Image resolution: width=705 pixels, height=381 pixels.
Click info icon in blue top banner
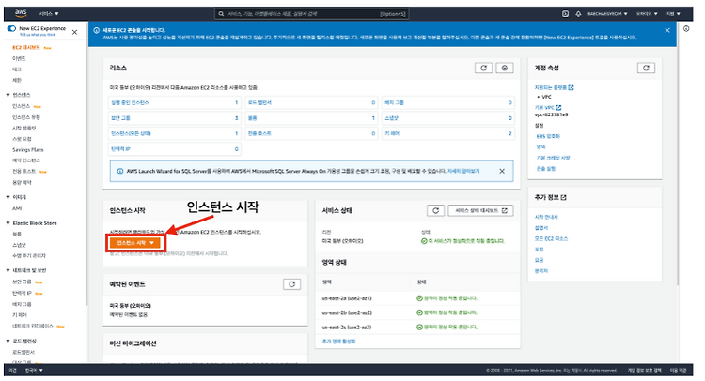click(96, 31)
